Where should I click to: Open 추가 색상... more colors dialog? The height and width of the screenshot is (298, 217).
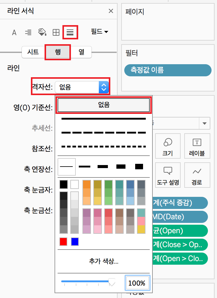pyautogui.click(x=104, y=261)
